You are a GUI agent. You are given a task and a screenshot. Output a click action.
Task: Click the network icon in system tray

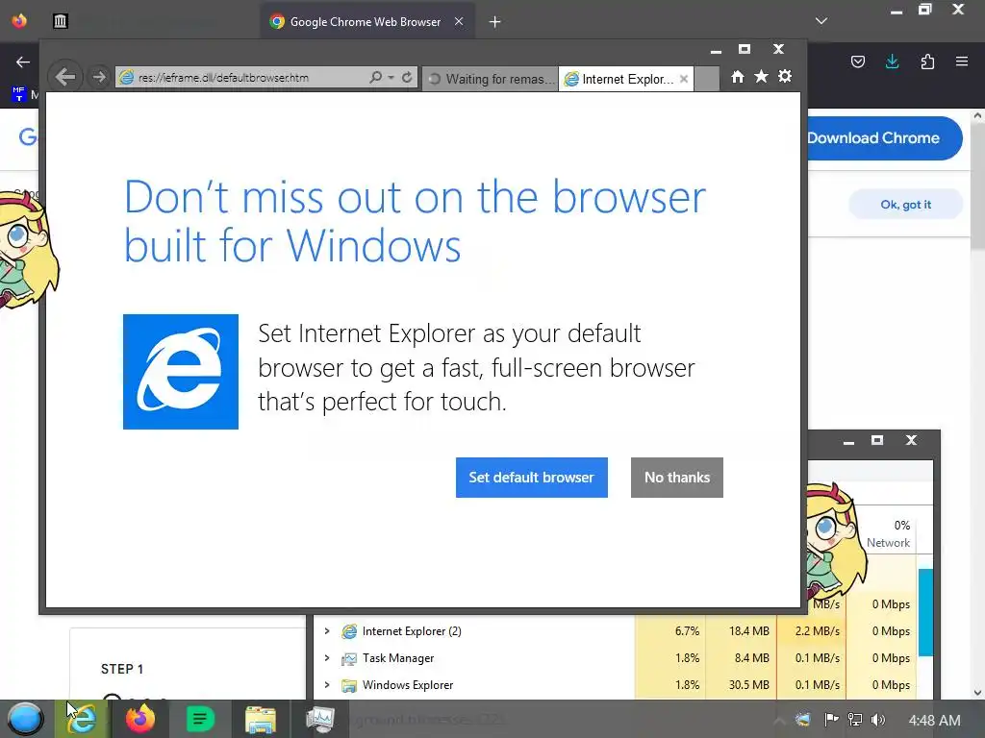[855, 720]
